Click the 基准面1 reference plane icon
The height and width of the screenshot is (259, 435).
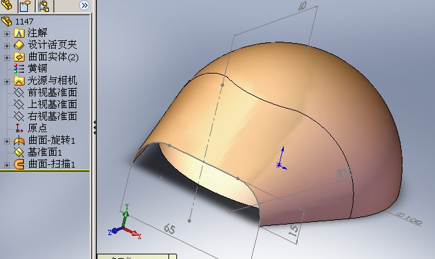pyautogui.click(x=19, y=152)
